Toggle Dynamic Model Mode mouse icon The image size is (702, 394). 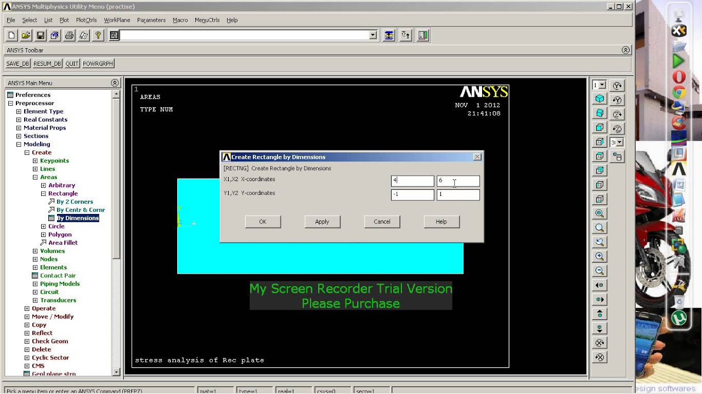click(x=618, y=157)
